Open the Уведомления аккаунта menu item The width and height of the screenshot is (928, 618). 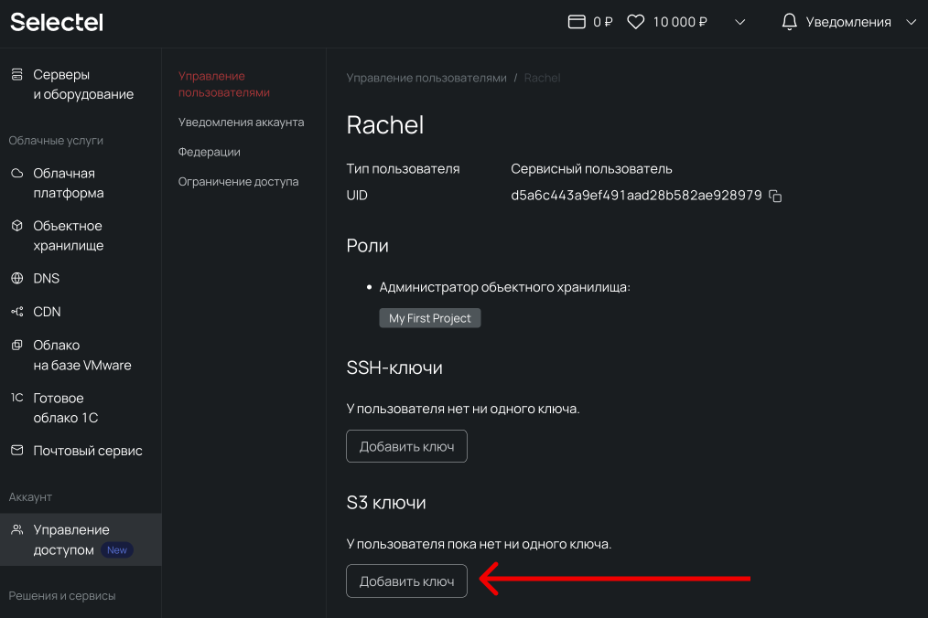click(241, 123)
